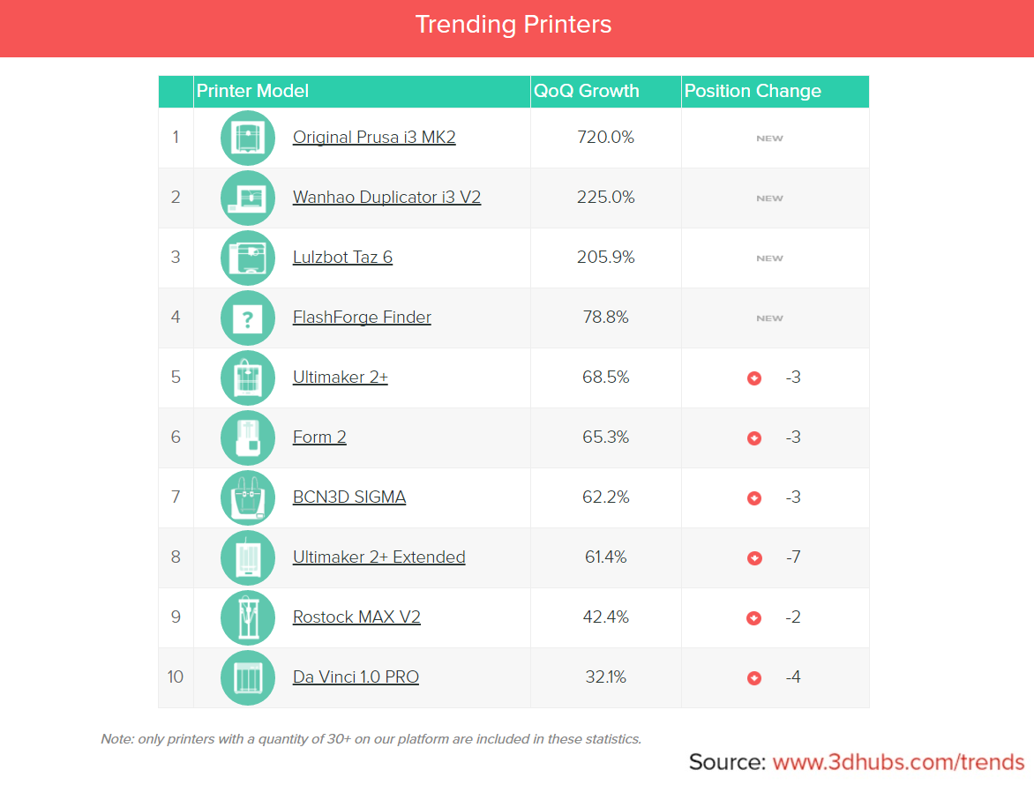Click the Form 2 printer icon
Image resolution: width=1034 pixels, height=785 pixels.
click(x=248, y=437)
